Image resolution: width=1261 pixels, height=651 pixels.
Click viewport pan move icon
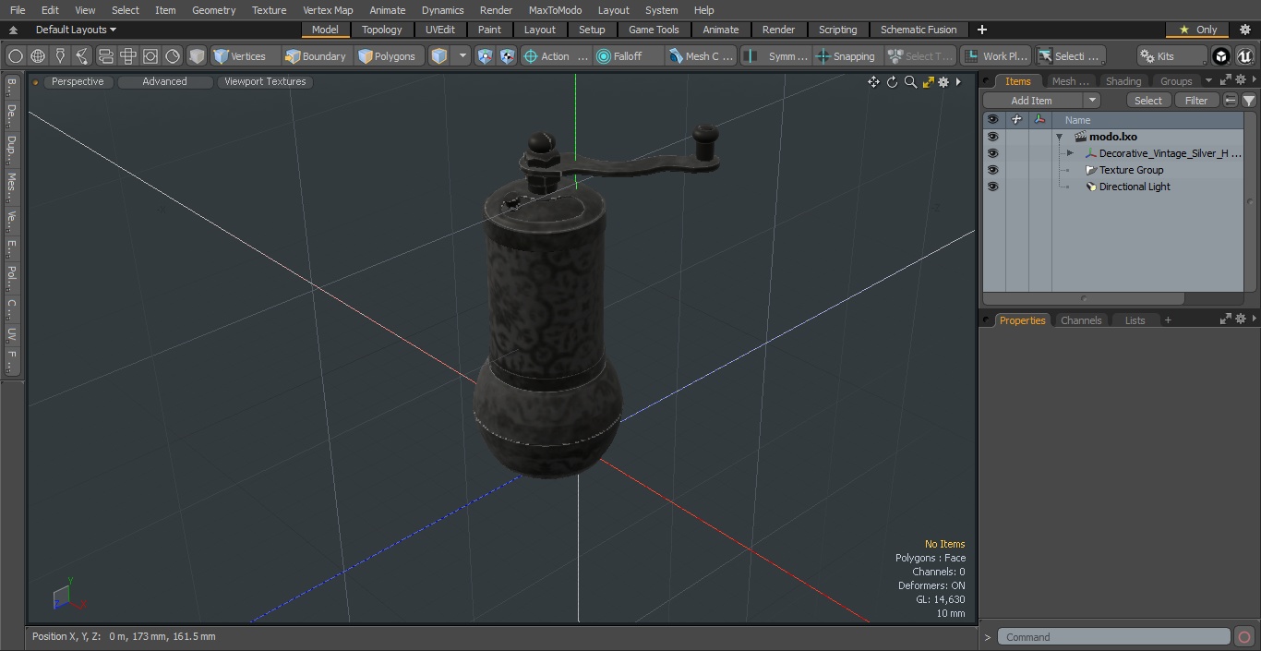pyautogui.click(x=873, y=82)
